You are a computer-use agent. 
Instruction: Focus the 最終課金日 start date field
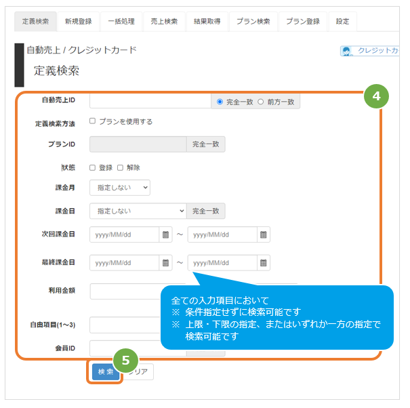point(125,262)
